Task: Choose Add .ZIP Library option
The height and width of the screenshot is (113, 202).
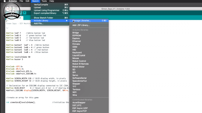Action: (81, 25)
